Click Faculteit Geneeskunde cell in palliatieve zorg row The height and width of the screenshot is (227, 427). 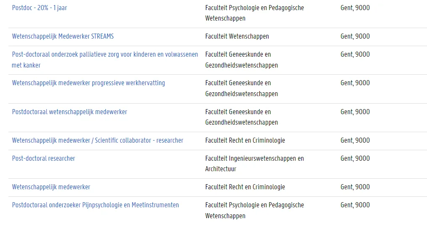242,60
